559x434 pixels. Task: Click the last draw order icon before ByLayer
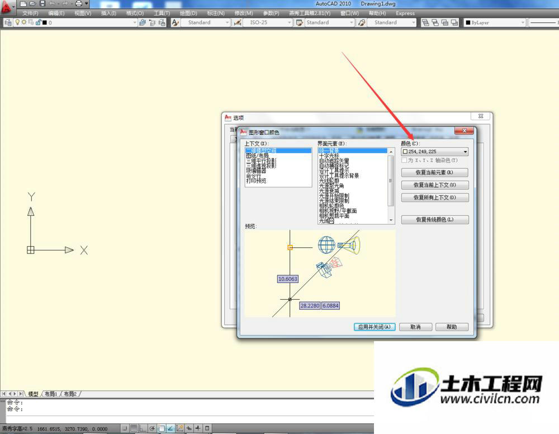coord(454,22)
